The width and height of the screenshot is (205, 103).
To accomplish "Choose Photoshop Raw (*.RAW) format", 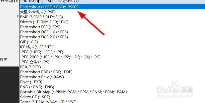I will (112, 77).
